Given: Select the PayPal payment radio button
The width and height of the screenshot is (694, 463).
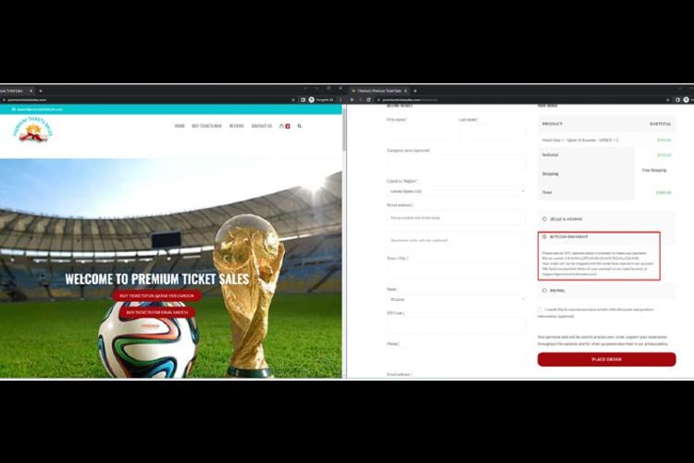Looking at the screenshot, I should click(544, 291).
